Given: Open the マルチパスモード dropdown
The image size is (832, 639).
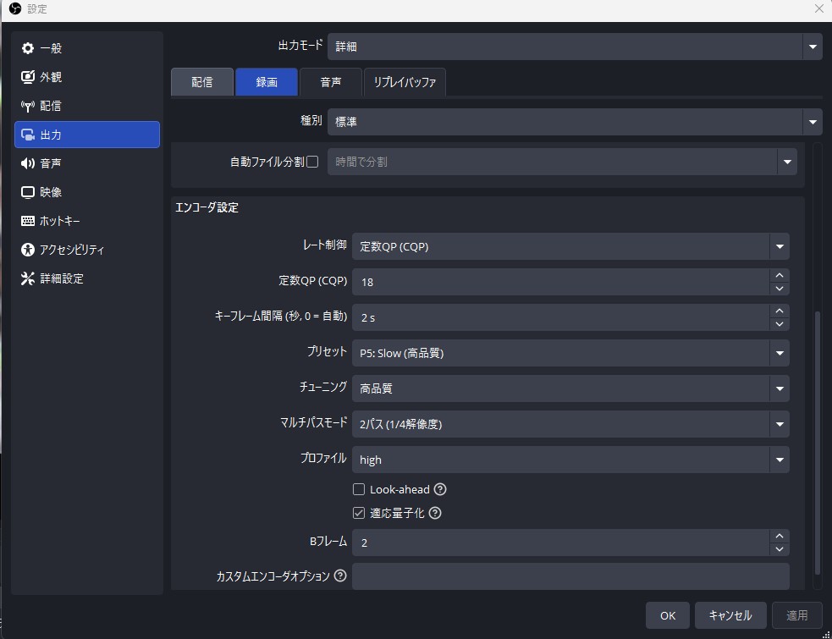Looking at the screenshot, I should [571, 424].
